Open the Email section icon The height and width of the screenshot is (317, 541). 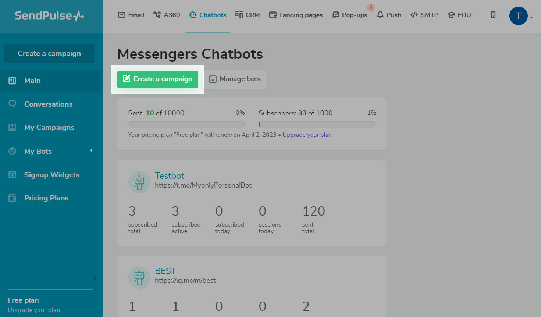point(122,15)
